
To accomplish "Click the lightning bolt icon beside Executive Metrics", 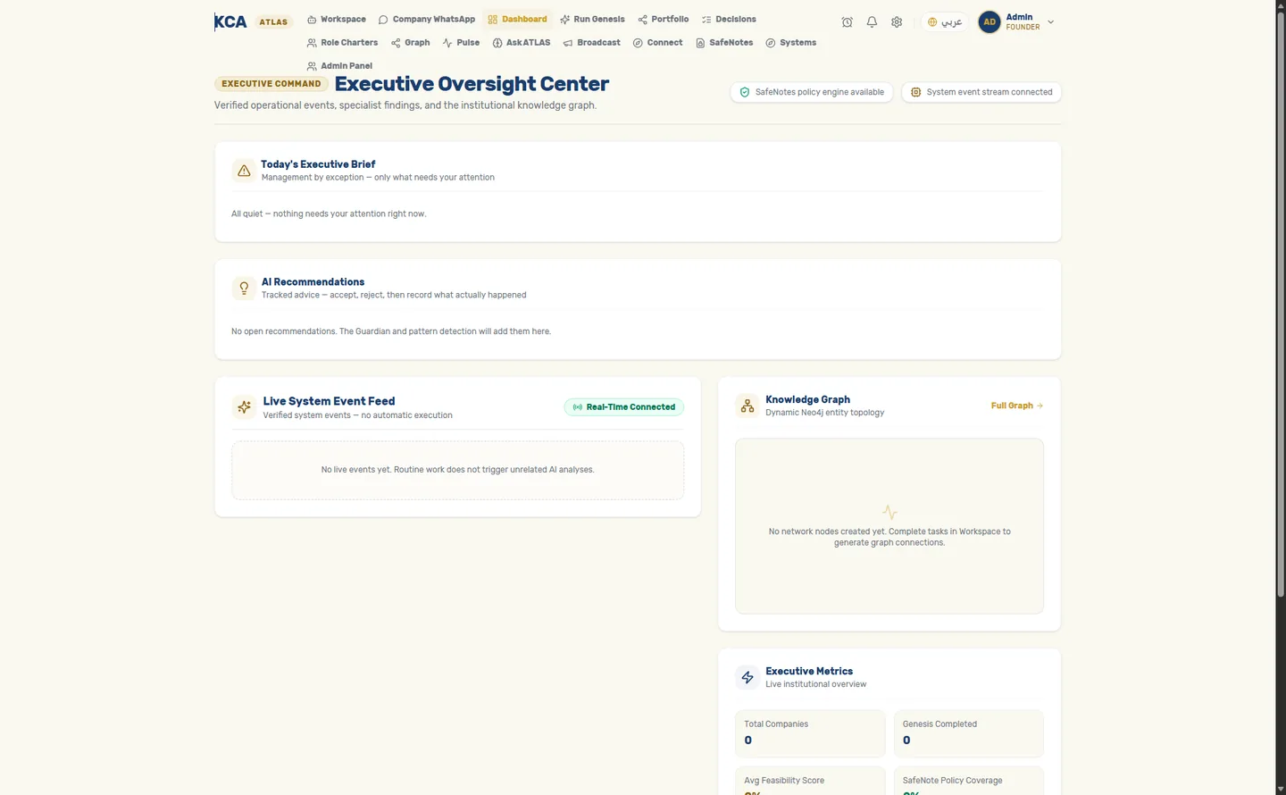I will pos(747,677).
